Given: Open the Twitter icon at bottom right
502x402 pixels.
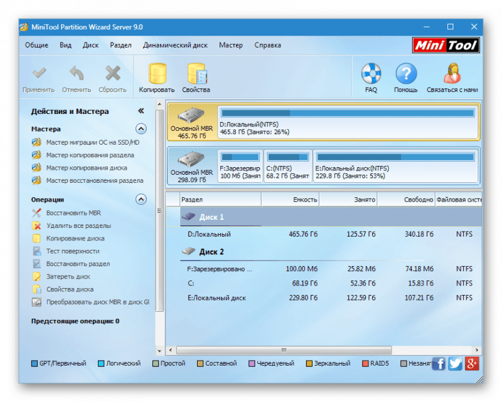Looking at the screenshot, I should [455, 363].
